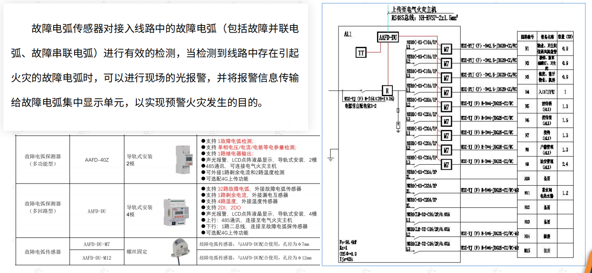The height and width of the screenshot is (273, 592).
Task: Click the "导轨式安装 2模" cell
Action: point(140,160)
